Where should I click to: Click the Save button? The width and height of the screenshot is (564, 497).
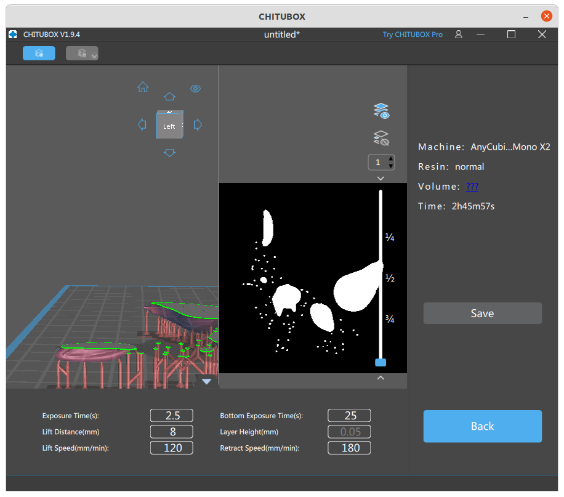[x=482, y=313]
